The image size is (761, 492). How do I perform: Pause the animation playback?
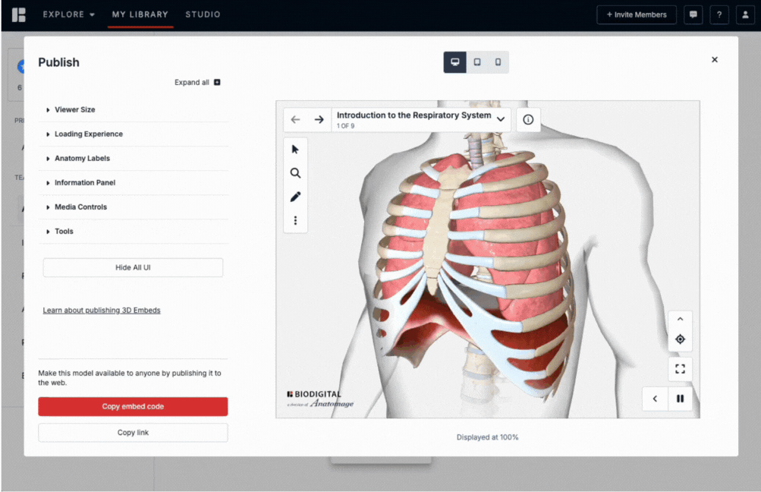click(680, 399)
